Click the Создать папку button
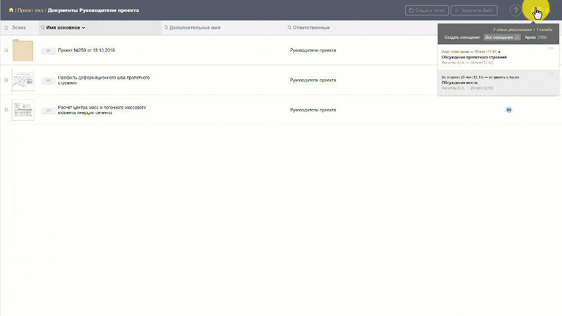 pyautogui.click(x=427, y=10)
